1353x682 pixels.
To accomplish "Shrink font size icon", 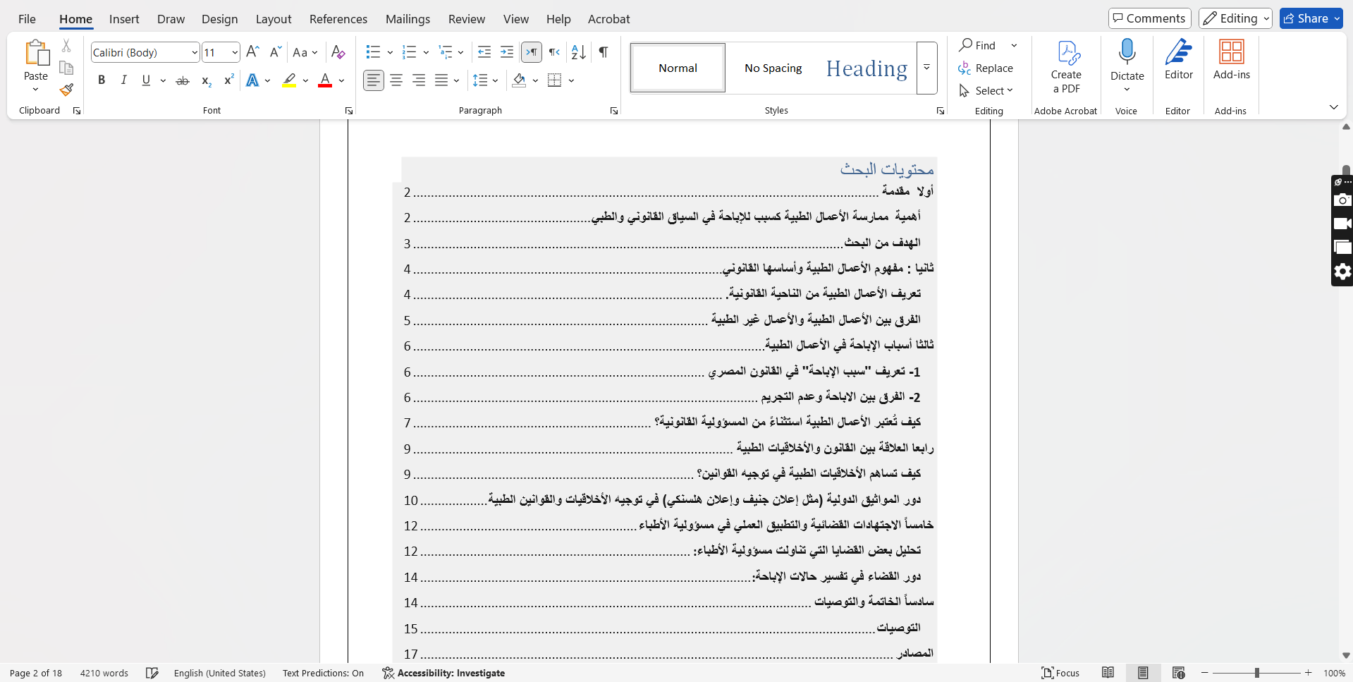I will [x=276, y=52].
